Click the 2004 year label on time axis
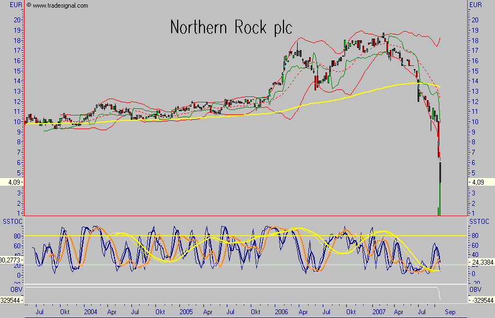This screenshot has height=318, width=495. [x=90, y=311]
